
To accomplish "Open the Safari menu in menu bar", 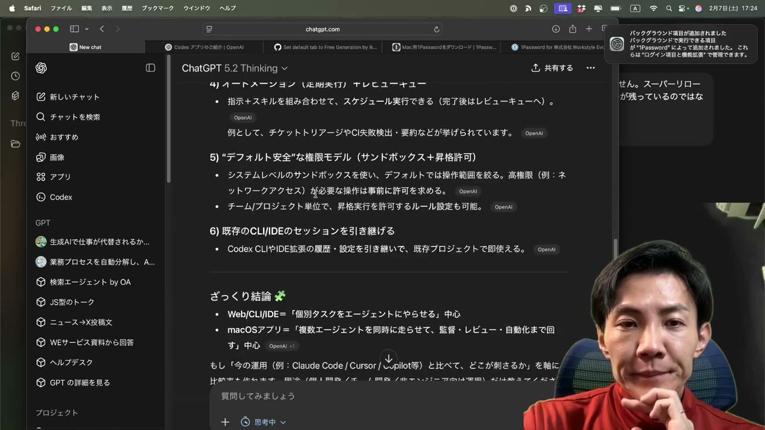I will (33, 8).
